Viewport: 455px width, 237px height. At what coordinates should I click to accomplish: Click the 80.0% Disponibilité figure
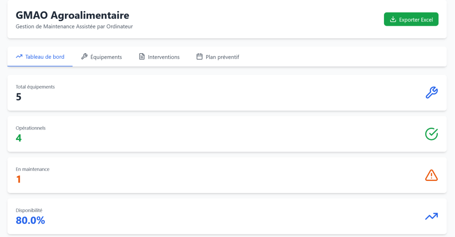(30, 221)
